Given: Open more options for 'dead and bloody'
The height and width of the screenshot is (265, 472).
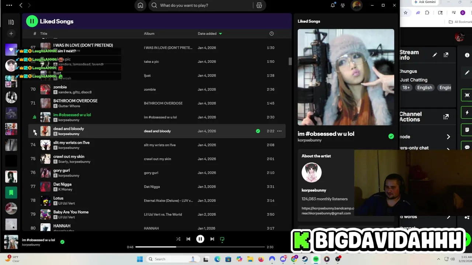Looking at the screenshot, I should (x=279, y=131).
